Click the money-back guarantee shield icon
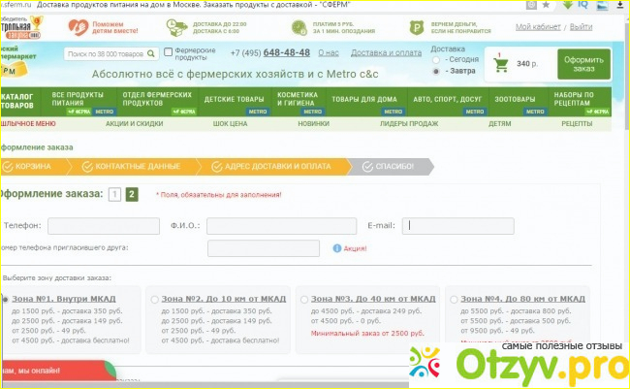 click(417, 27)
